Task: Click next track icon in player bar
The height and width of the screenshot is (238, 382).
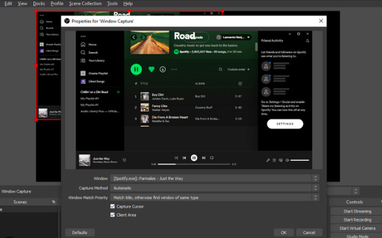Action: (204, 158)
